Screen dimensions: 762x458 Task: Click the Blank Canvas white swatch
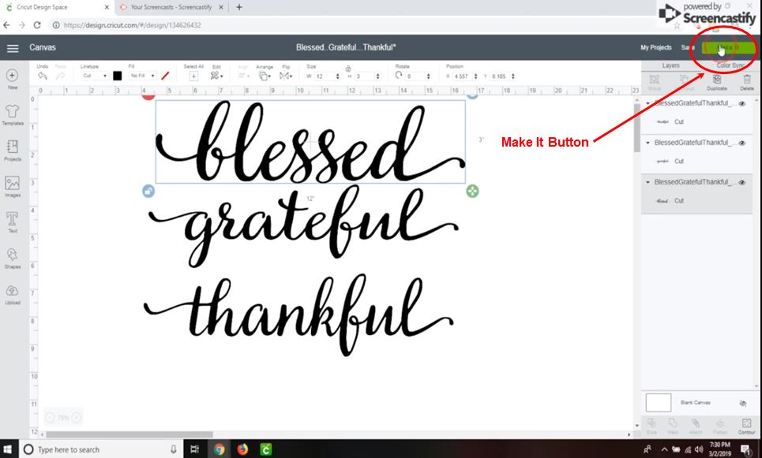[x=659, y=403]
